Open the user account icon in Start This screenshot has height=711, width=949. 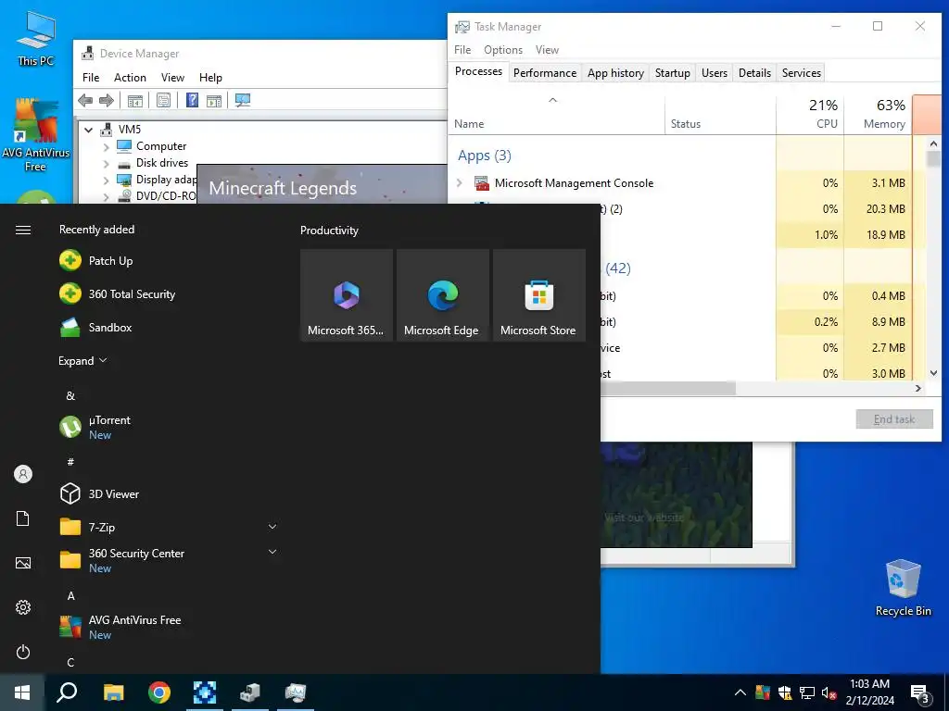(23, 474)
